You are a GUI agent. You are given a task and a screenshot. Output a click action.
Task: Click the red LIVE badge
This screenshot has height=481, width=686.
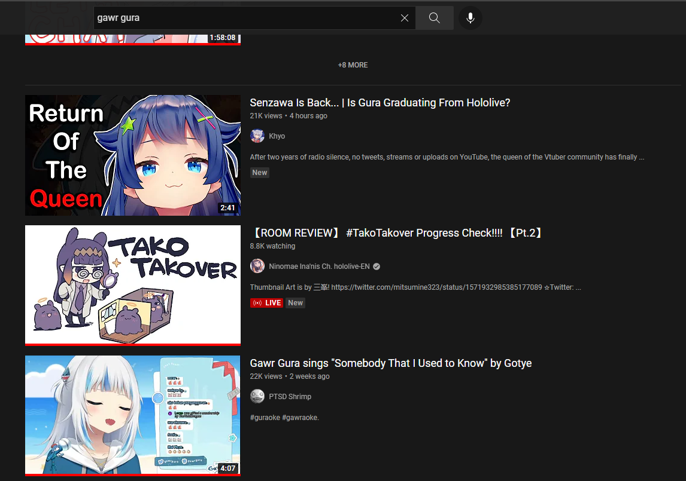click(266, 303)
